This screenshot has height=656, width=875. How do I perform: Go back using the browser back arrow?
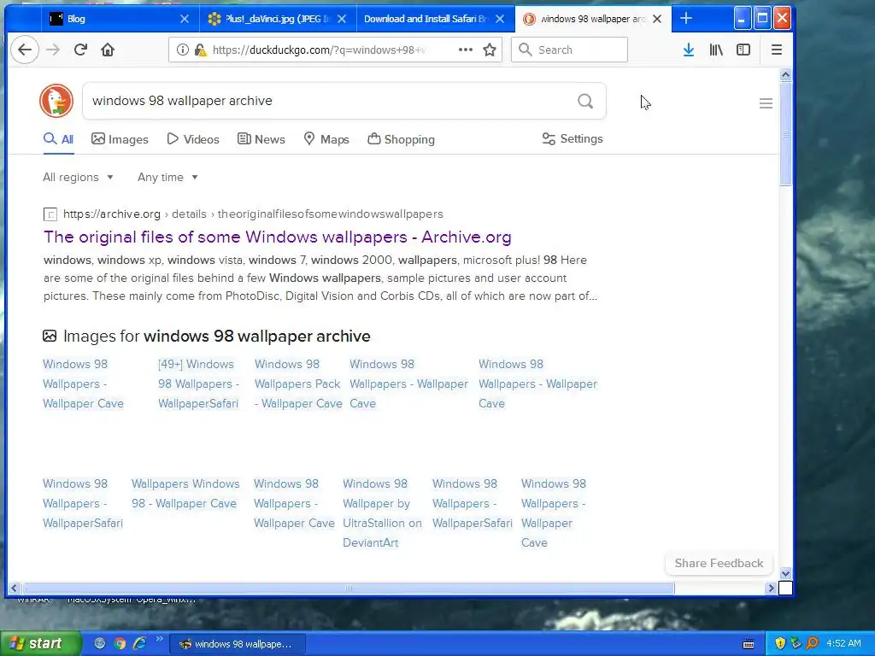tap(25, 50)
